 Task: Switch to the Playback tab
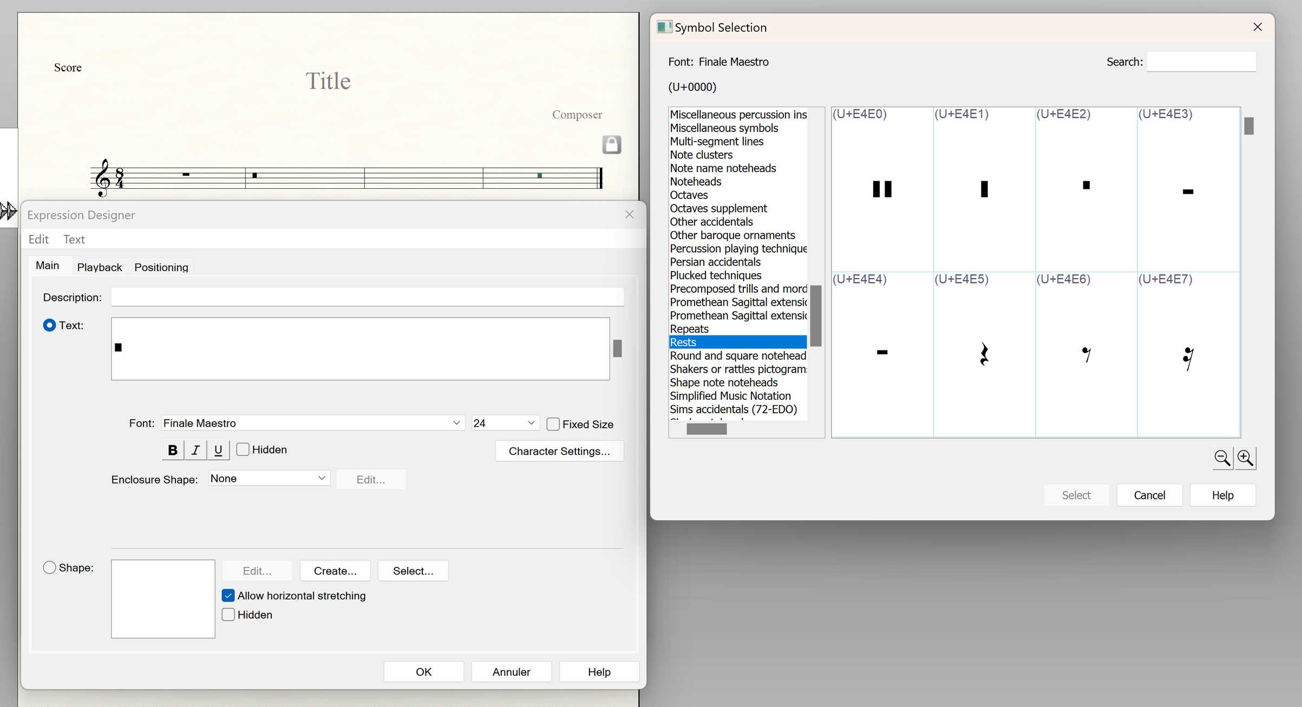(x=100, y=267)
